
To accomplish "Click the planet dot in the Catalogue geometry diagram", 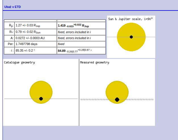I will coord(41,99).
